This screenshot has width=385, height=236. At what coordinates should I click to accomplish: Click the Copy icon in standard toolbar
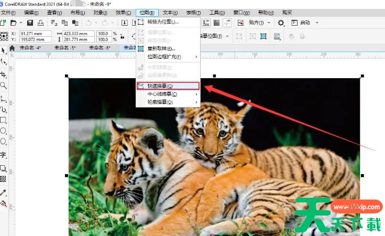coord(64,23)
